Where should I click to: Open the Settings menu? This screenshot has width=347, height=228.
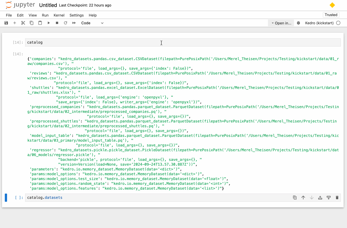pos(77,15)
